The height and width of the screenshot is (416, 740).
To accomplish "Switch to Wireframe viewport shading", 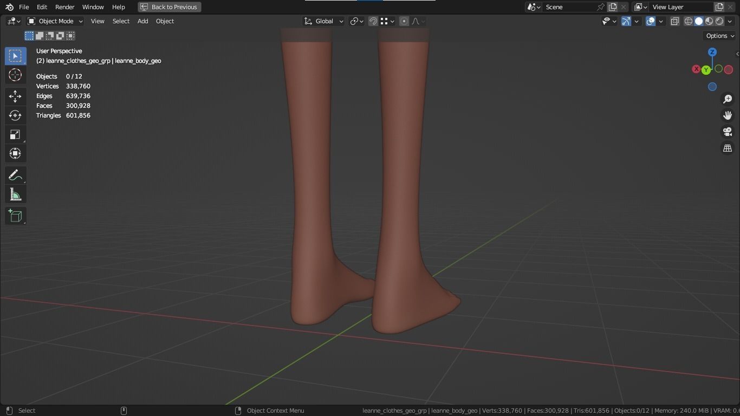I will pos(689,21).
